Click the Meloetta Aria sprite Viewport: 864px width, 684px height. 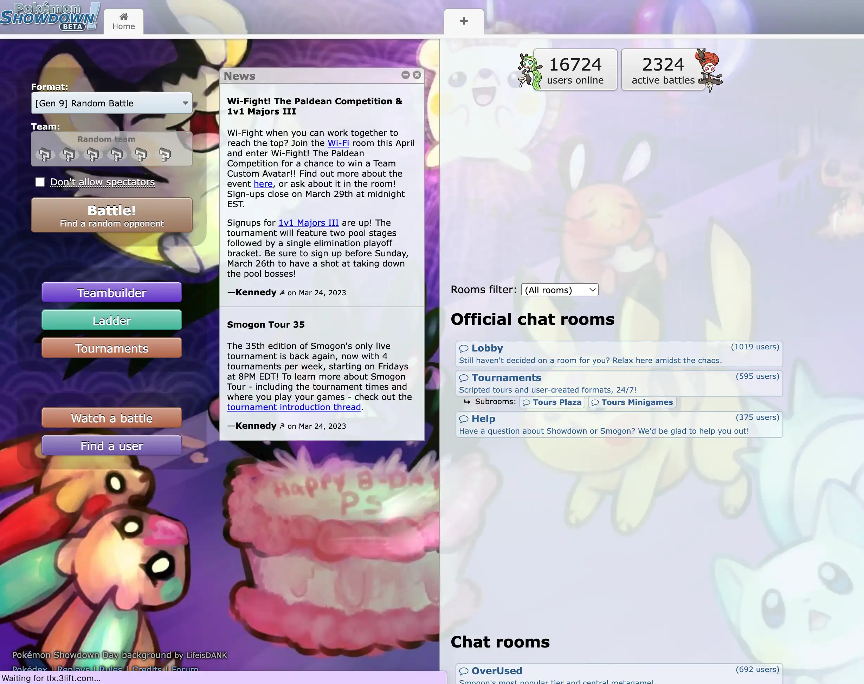click(530, 71)
